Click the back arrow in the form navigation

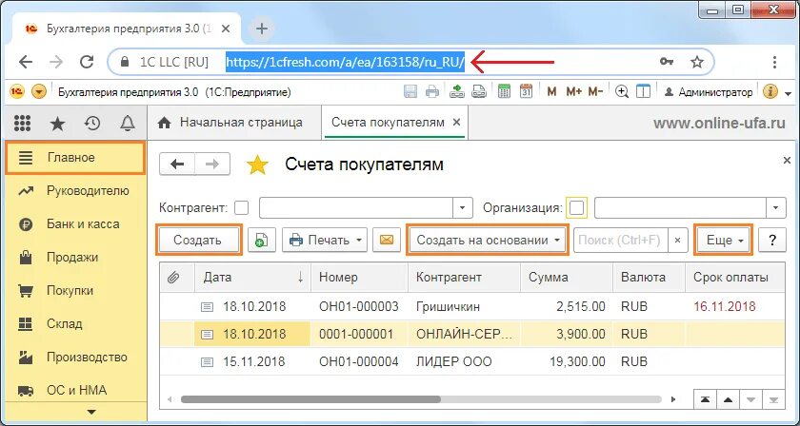point(177,165)
